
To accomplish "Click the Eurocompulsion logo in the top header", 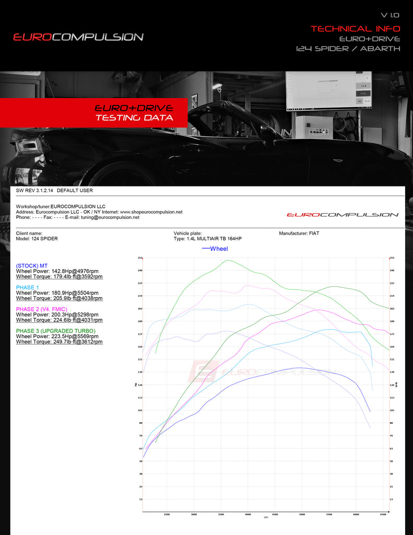I will 78,37.
